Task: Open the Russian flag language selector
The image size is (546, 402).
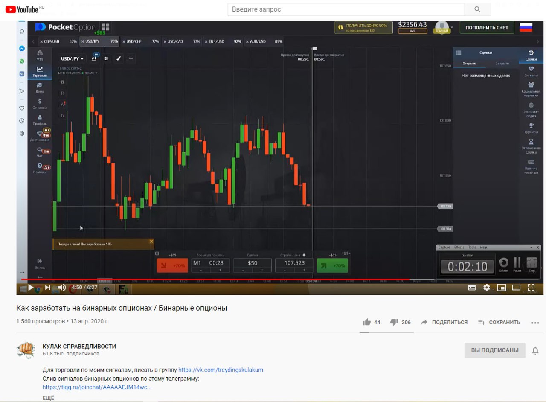Action: pos(526,27)
